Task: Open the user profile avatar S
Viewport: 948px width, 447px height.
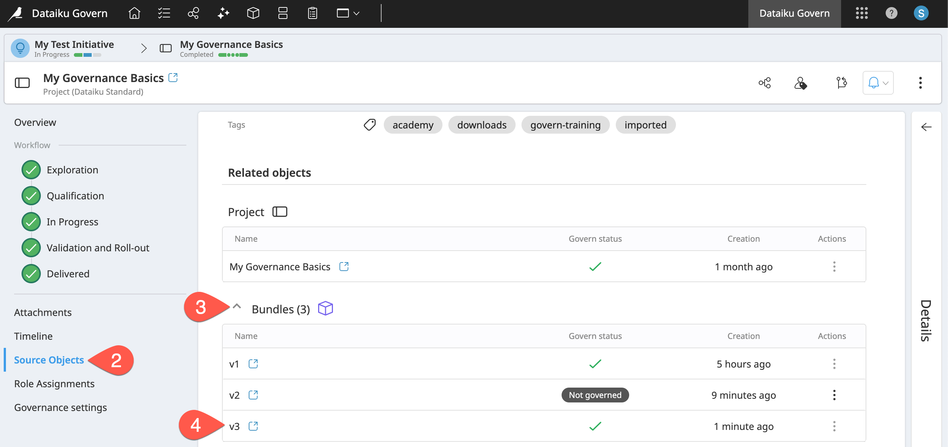Action: point(921,13)
